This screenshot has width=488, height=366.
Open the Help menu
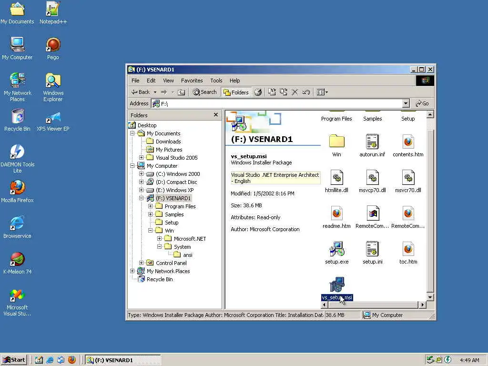coord(234,81)
